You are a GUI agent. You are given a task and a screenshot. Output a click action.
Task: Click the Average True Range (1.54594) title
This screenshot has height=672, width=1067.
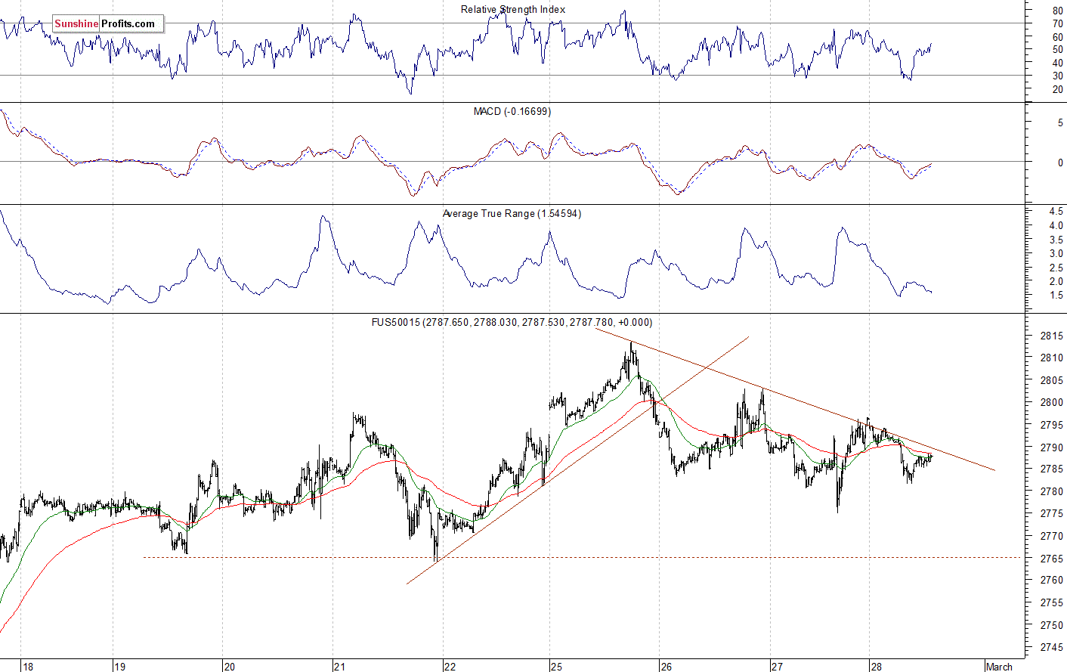(x=512, y=214)
